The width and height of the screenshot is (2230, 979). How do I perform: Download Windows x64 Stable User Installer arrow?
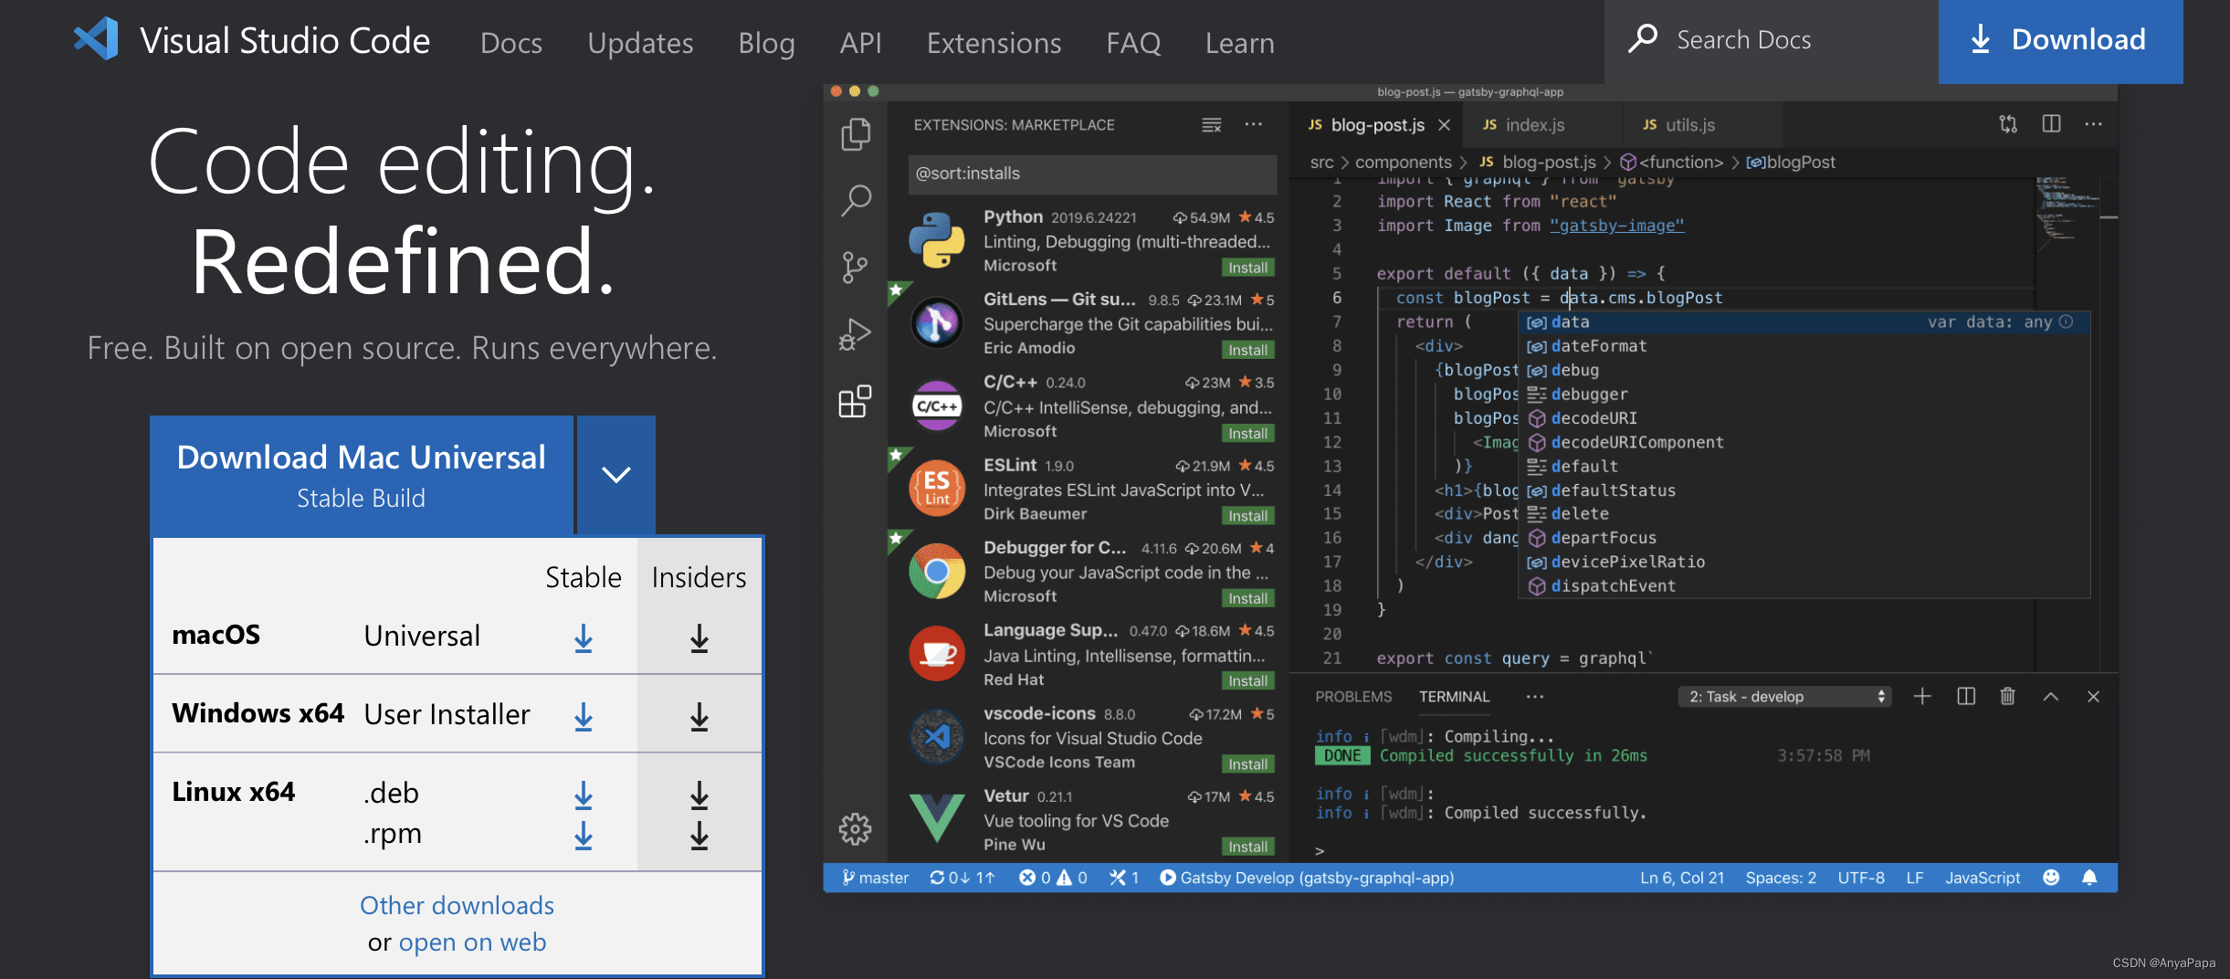pos(584,717)
